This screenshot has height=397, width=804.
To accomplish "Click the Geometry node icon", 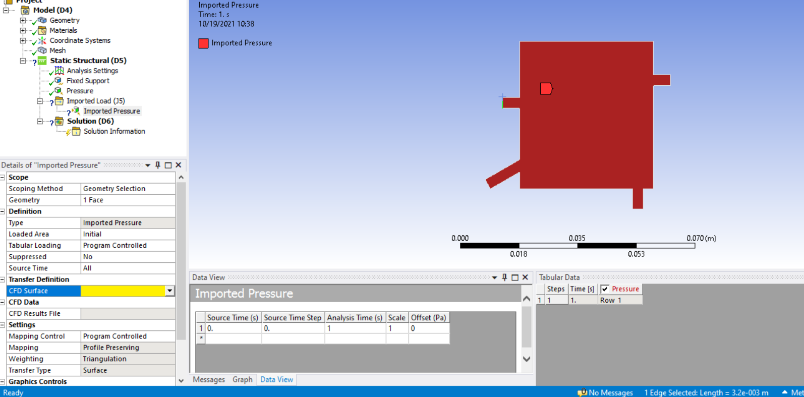I will point(42,20).
